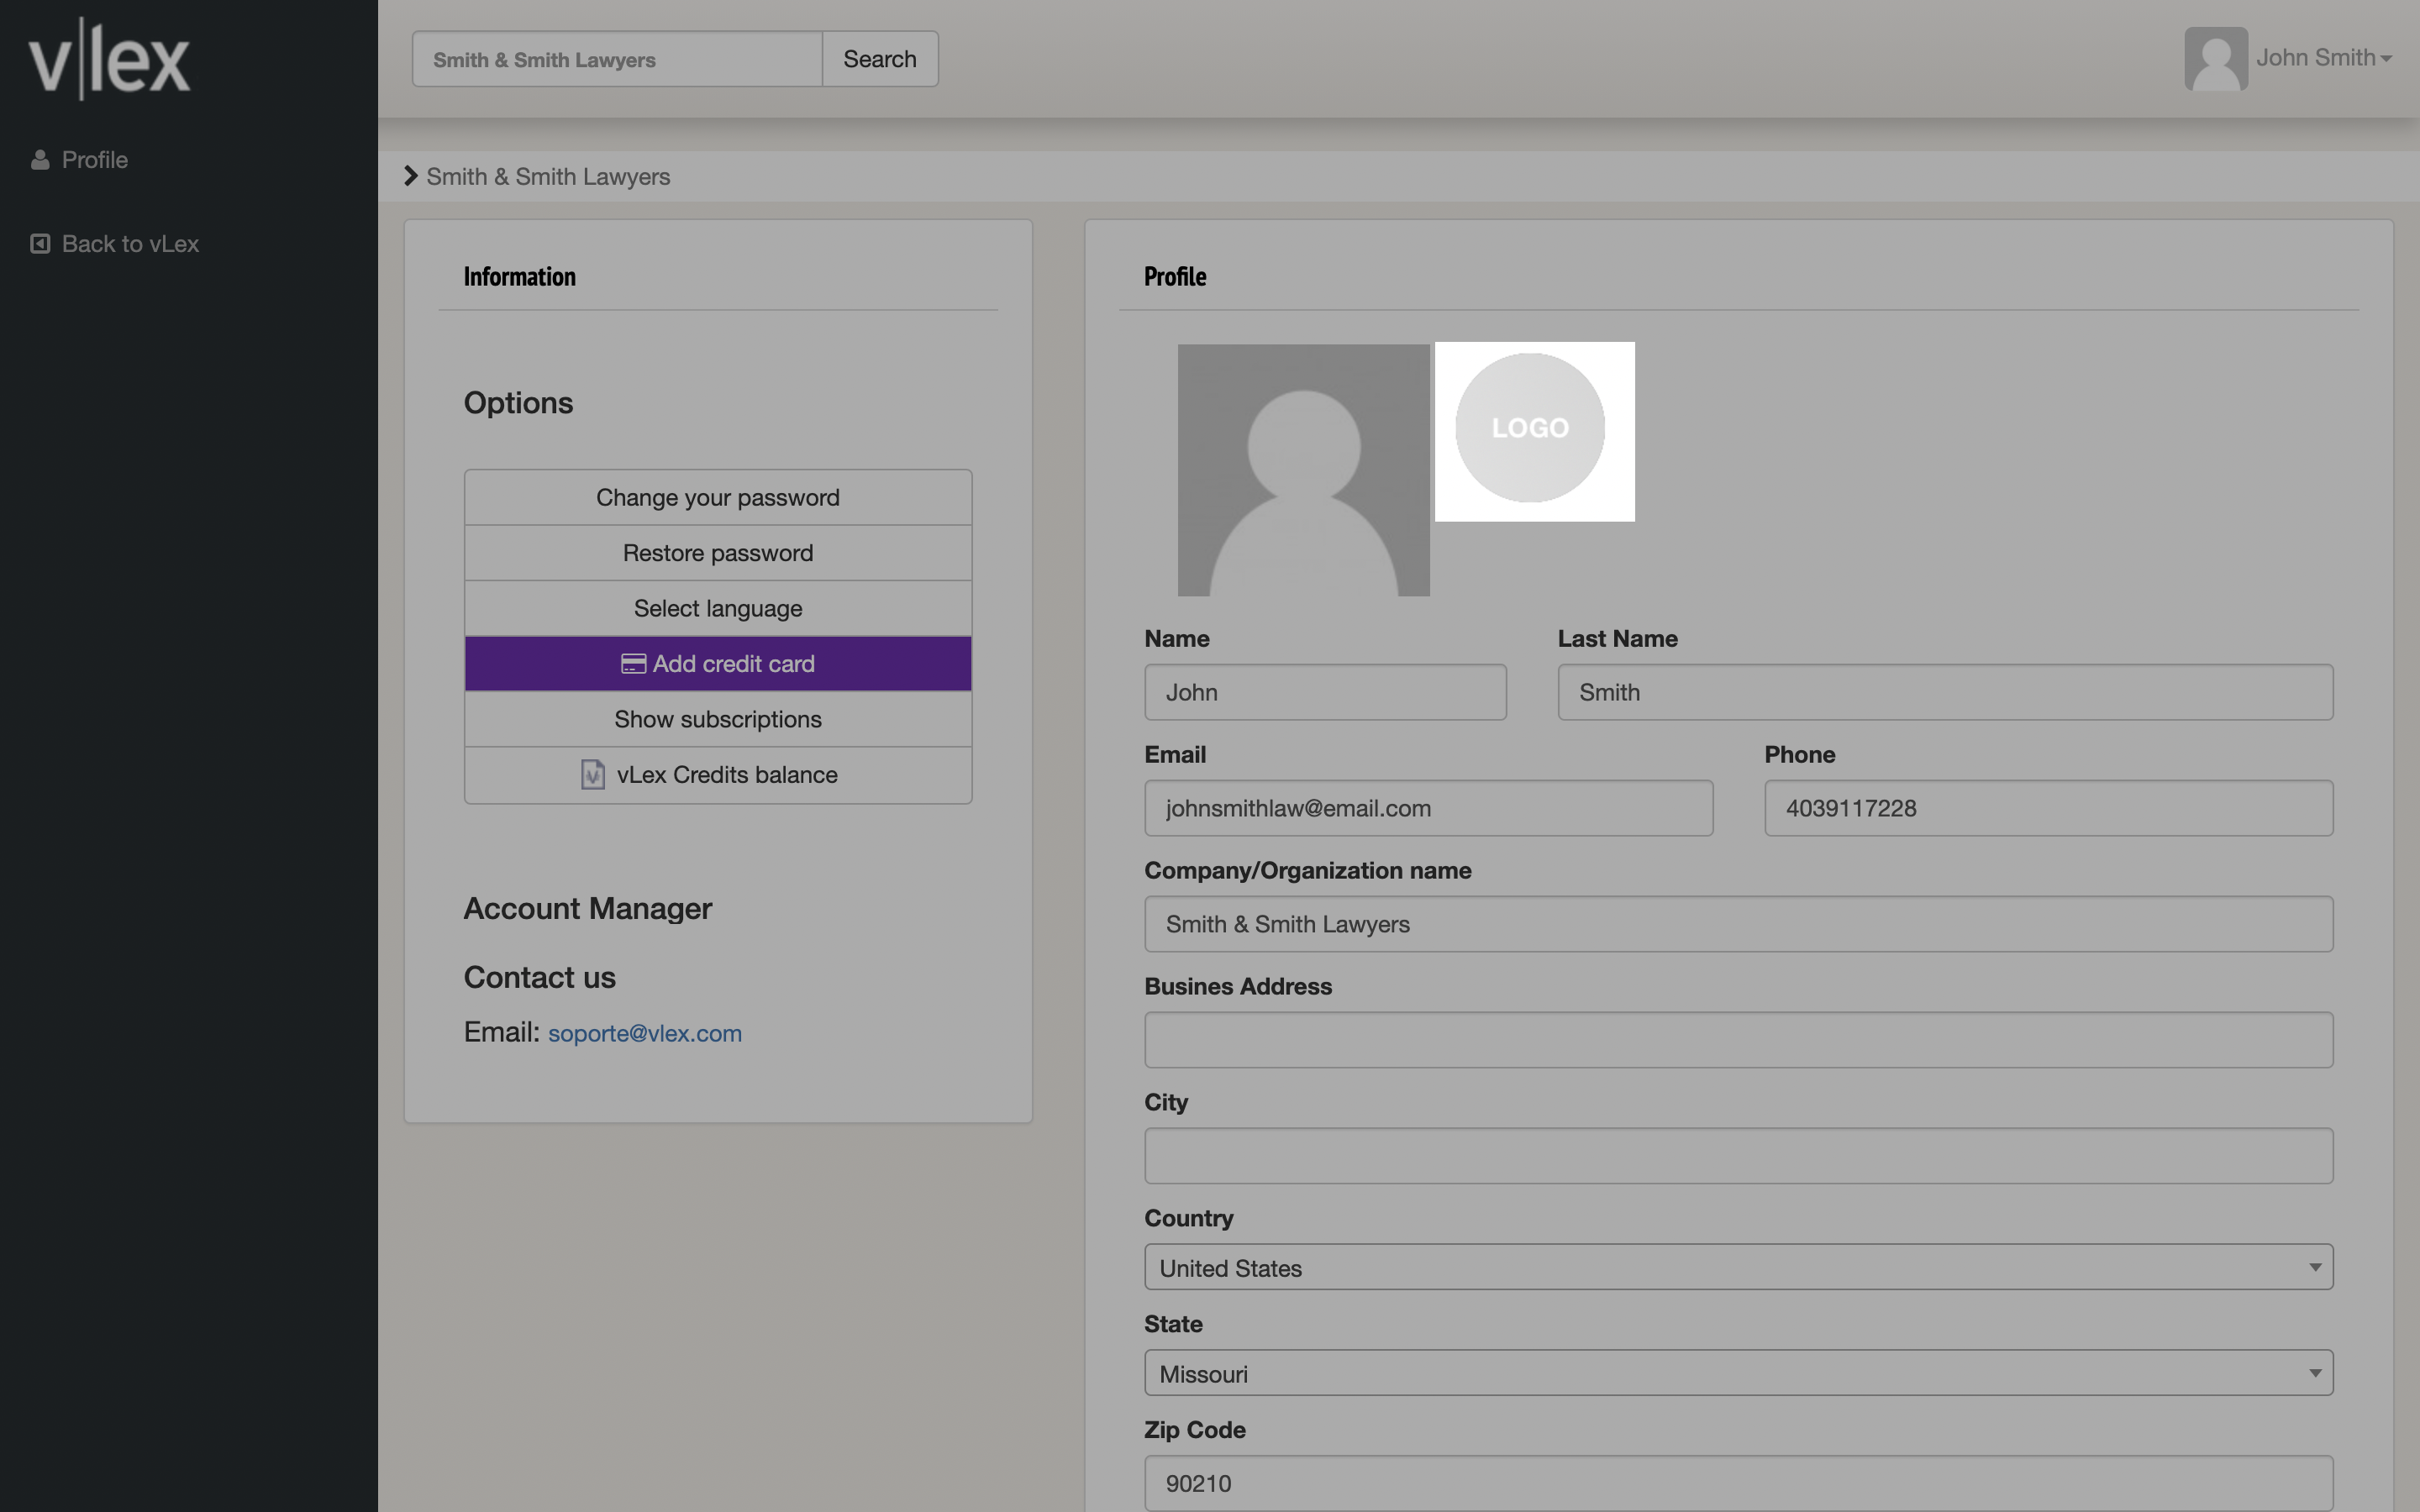This screenshot has height=1512, width=2420.
Task: Click the Account Manager heading
Action: pos(588,908)
